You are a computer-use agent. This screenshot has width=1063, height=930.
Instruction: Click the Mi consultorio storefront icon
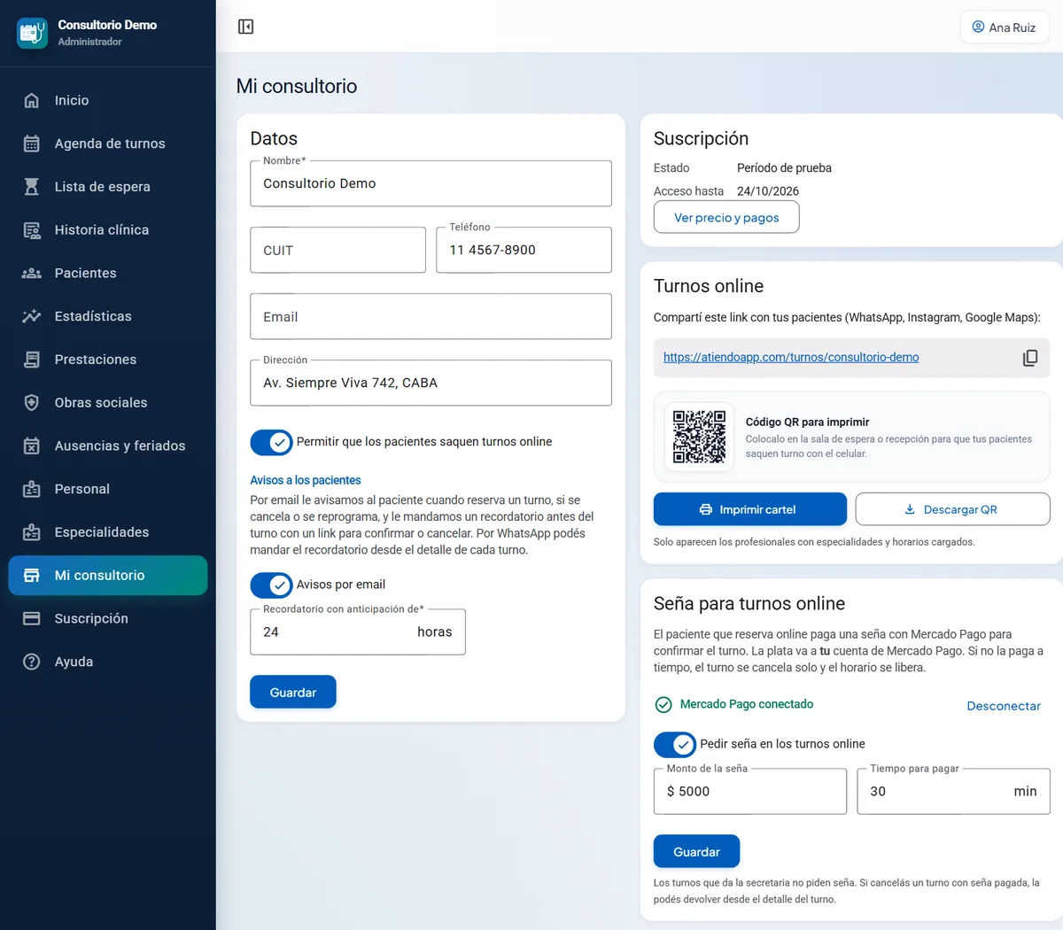(x=32, y=576)
